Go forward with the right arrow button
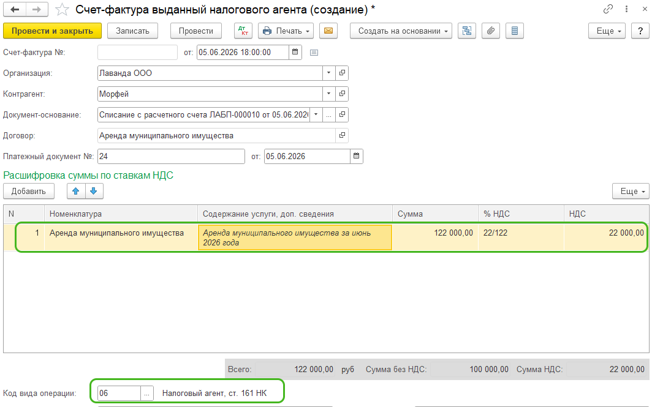This screenshot has height=407, width=652. click(x=37, y=9)
